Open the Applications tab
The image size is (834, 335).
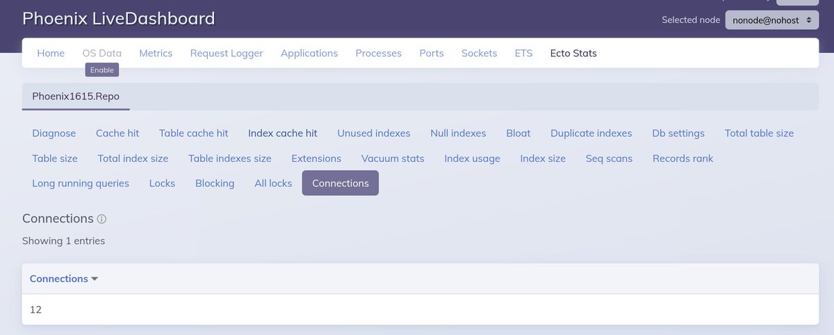309,53
